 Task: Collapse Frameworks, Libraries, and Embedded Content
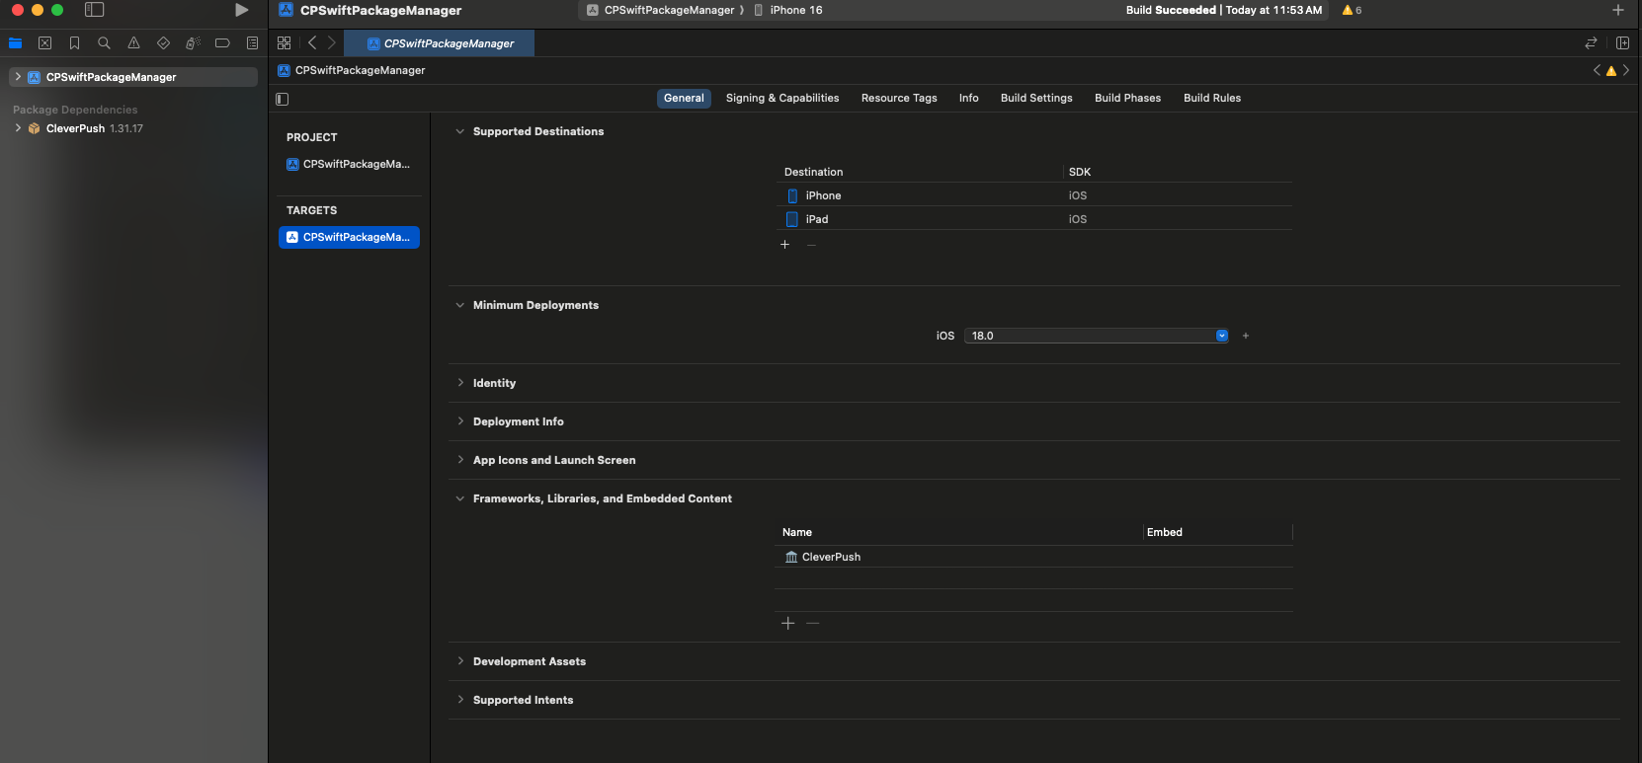[459, 498]
